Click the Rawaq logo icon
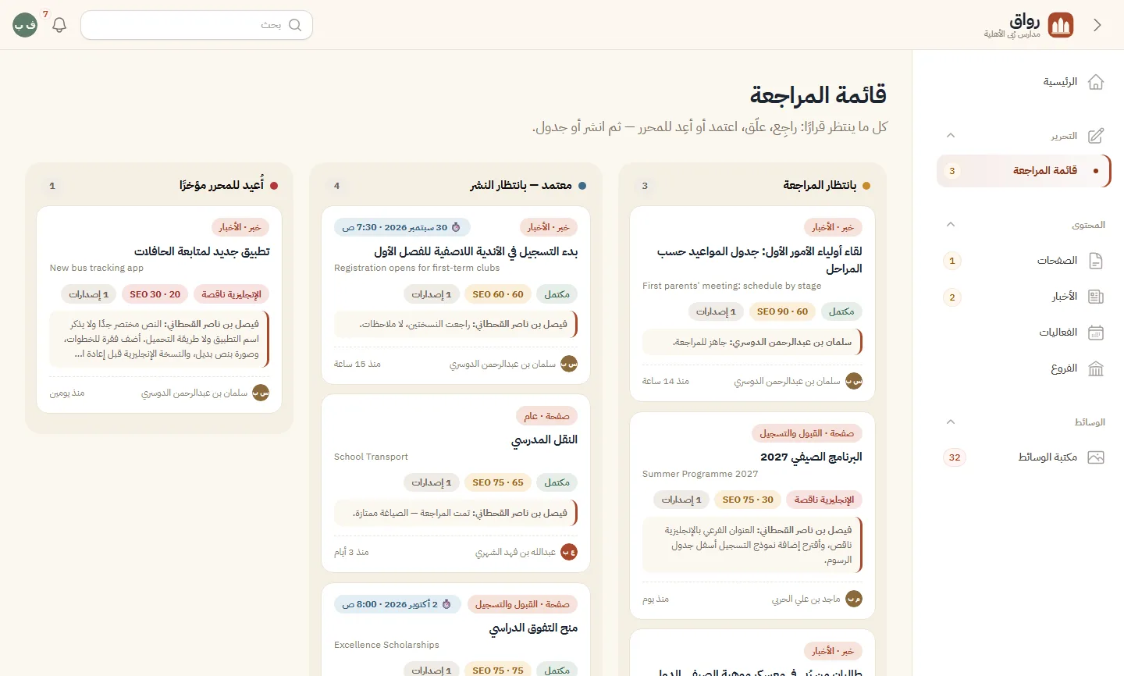 click(x=1061, y=25)
